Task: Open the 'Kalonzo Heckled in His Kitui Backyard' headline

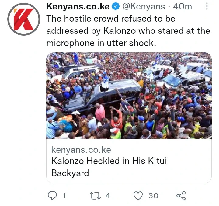Action: tap(109, 167)
